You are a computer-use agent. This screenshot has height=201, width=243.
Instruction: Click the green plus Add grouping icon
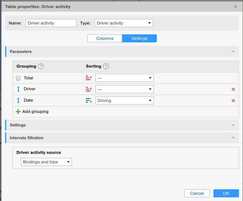[18, 111]
